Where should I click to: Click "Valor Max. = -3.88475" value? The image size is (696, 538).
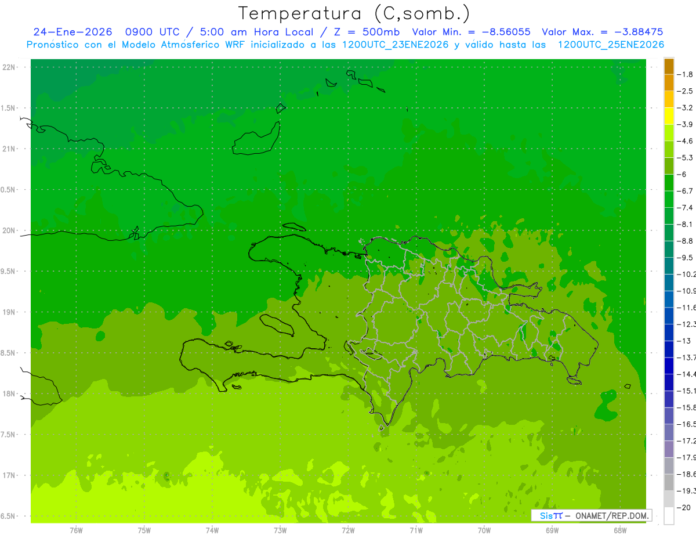click(x=602, y=32)
